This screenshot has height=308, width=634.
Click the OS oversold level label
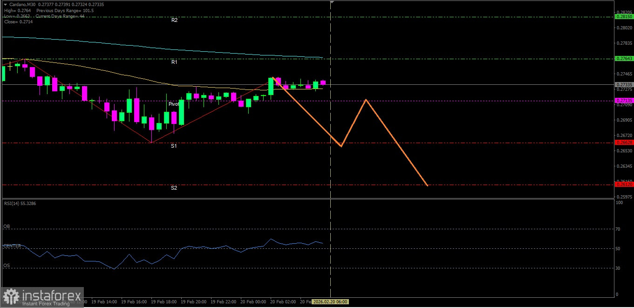pyautogui.click(x=7, y=266)
